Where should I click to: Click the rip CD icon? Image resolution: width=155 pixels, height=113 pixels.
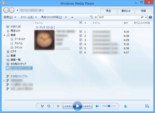(126, 106)
